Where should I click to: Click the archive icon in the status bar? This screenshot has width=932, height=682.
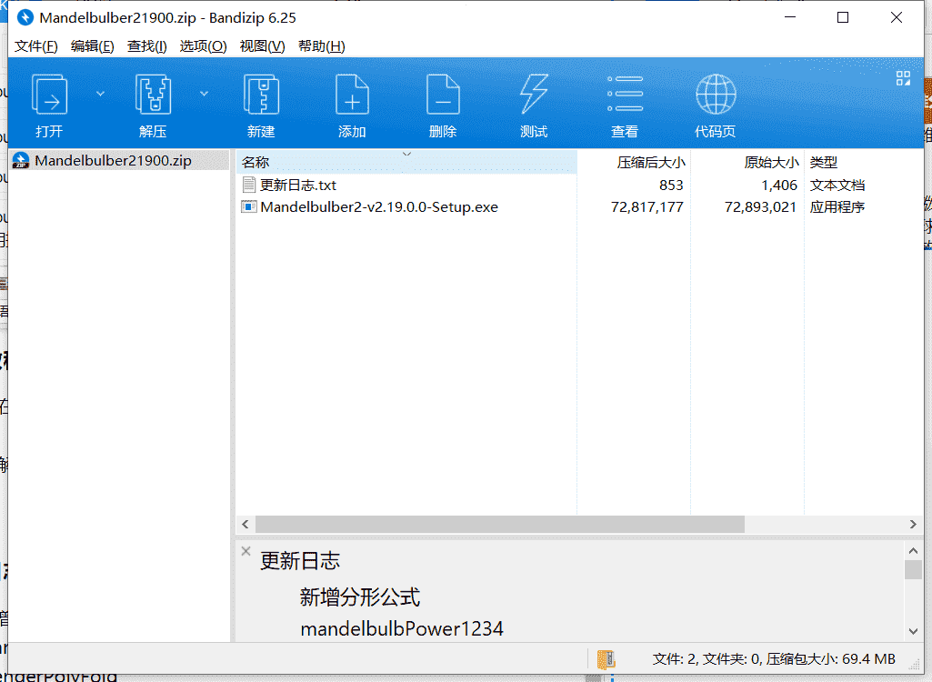pyautogui.click(x=606, y=659)
